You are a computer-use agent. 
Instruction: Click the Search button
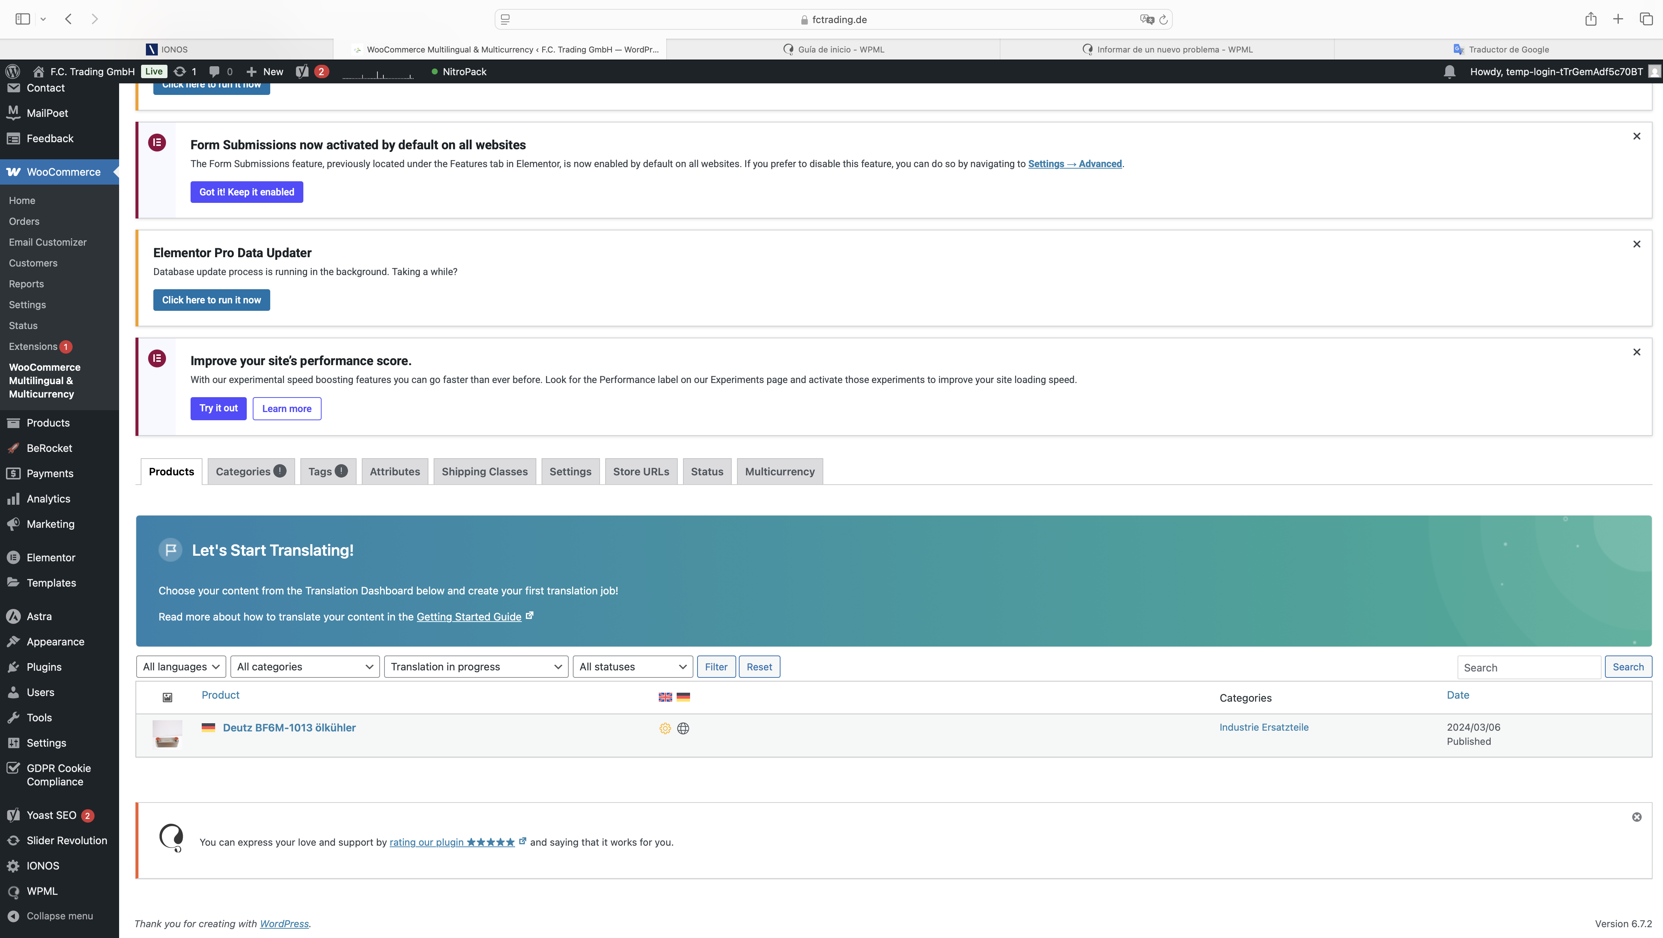pos(1628,667)
